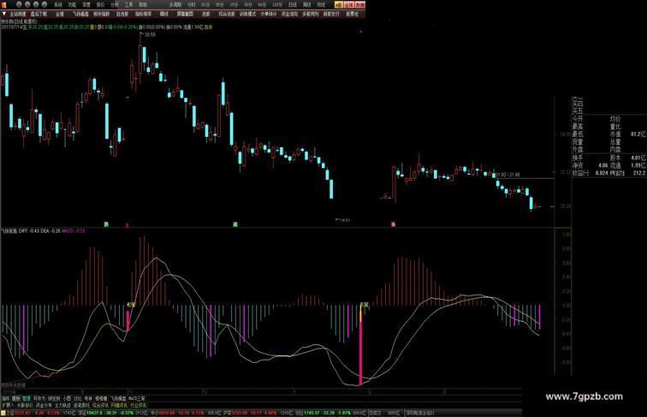647x417 pixels.
Task: Click the third round button in title bar
Action: [36, 4]
